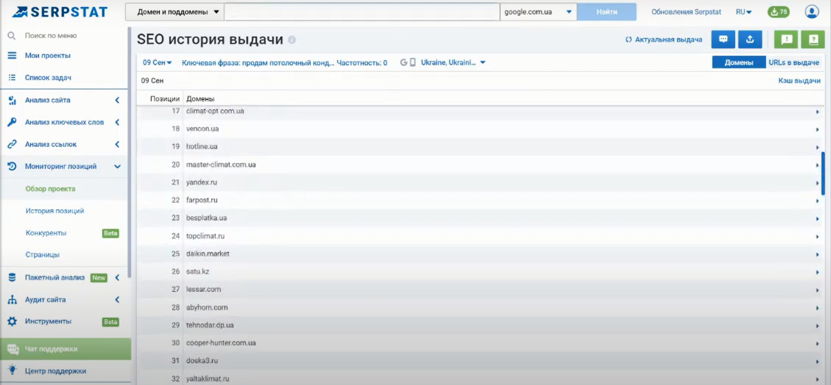
Task: Open the Кэш выдачи link
Action: [x=799, y=81]
